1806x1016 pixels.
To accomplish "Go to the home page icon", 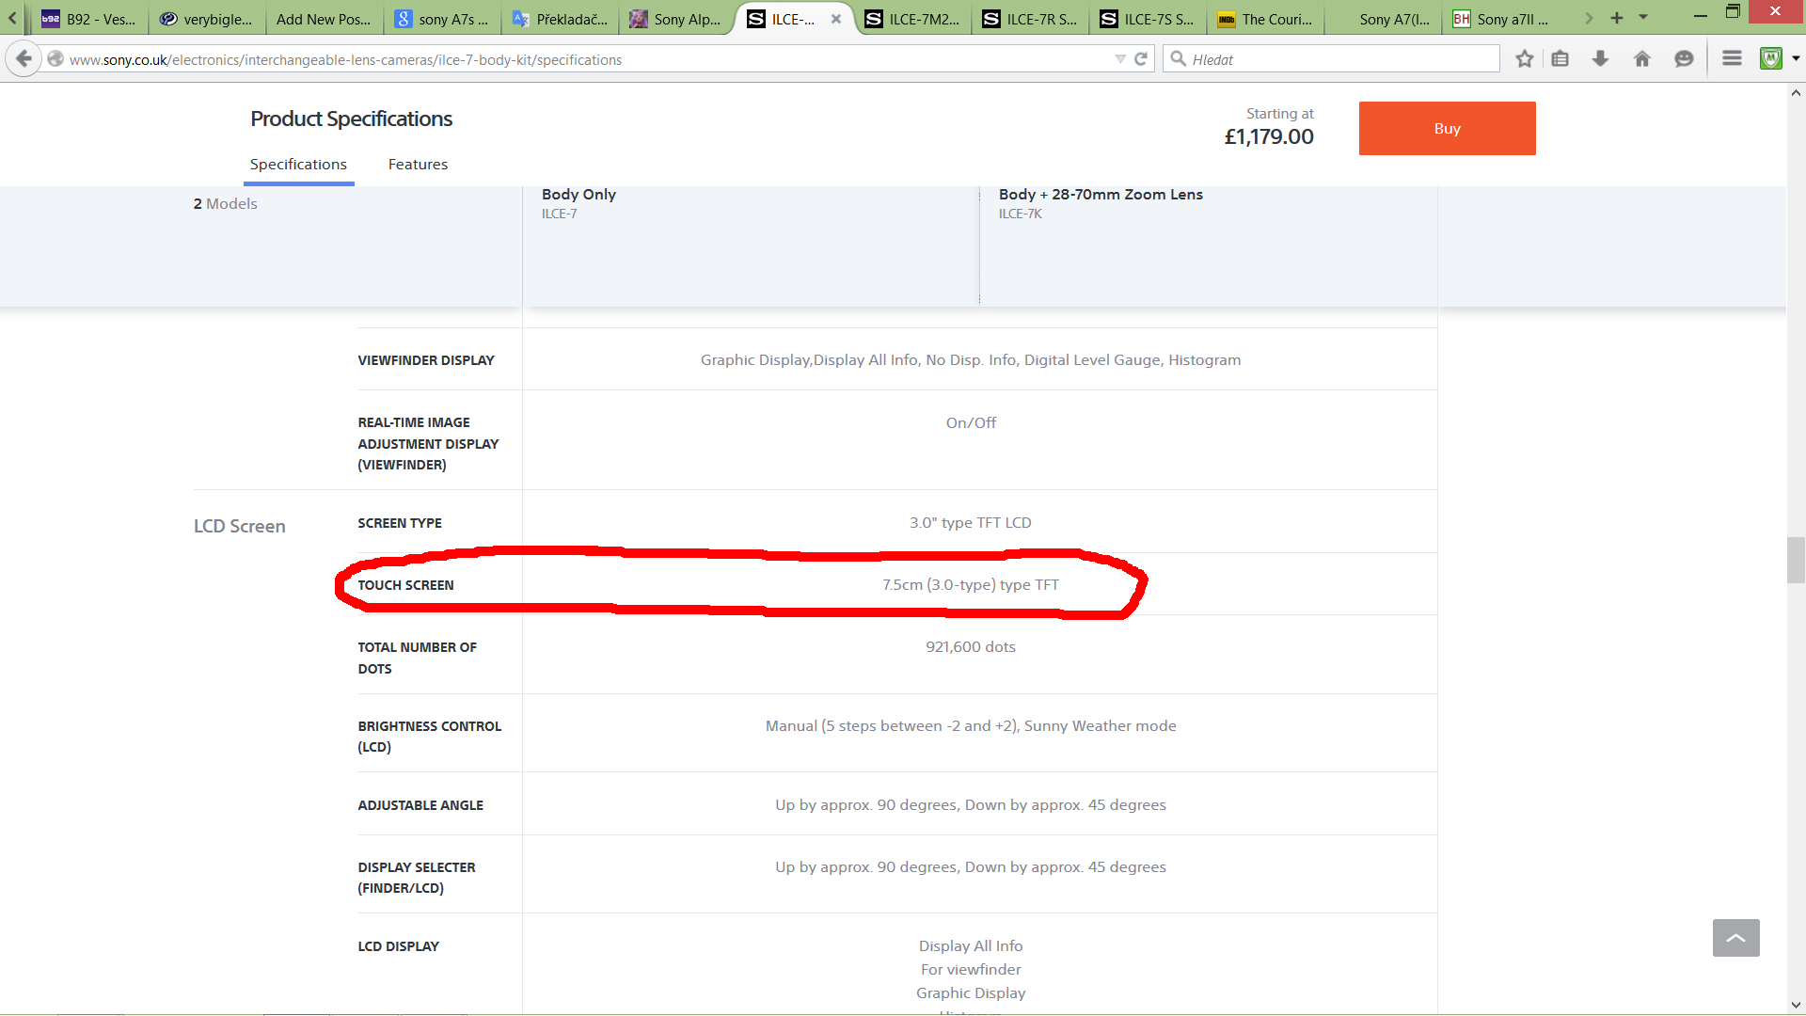I will tap(1642, 59).
